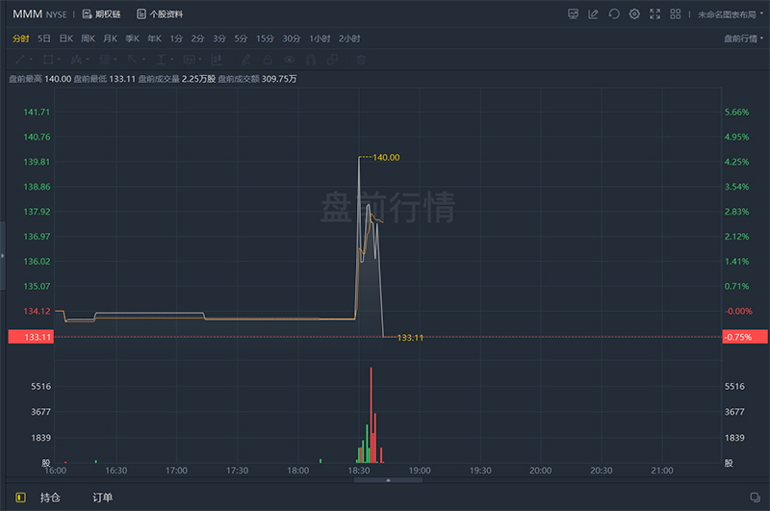Select the 1小时 interval

[320, 38]
